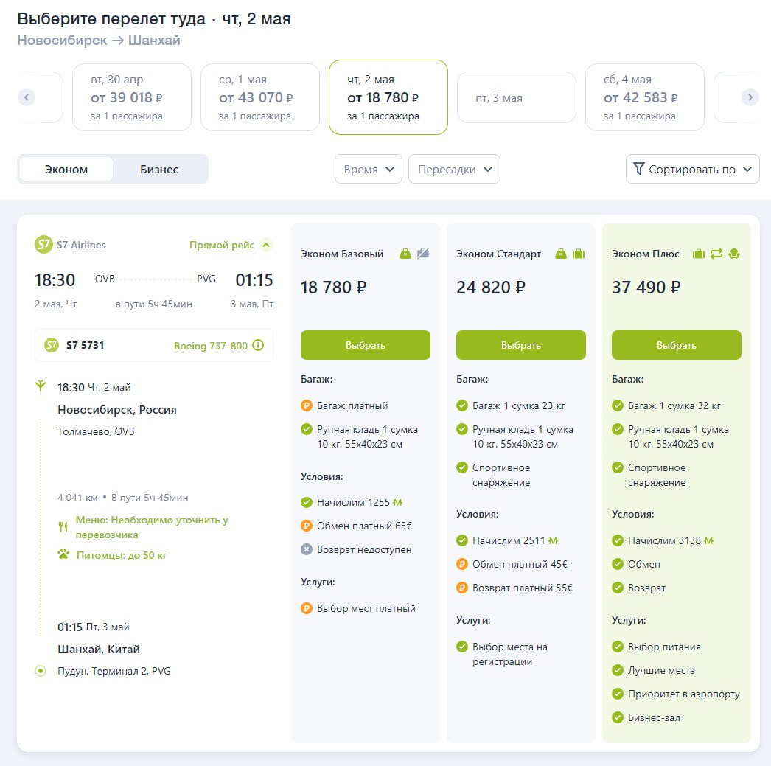Click the paw icon beside Питомцы
This screenshot has width=771, height=766.
[63, 554]
